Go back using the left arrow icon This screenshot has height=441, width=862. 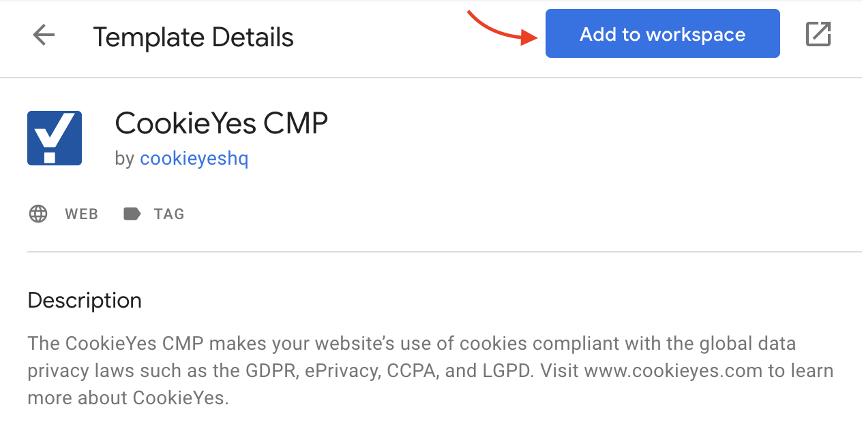point(44,35)
